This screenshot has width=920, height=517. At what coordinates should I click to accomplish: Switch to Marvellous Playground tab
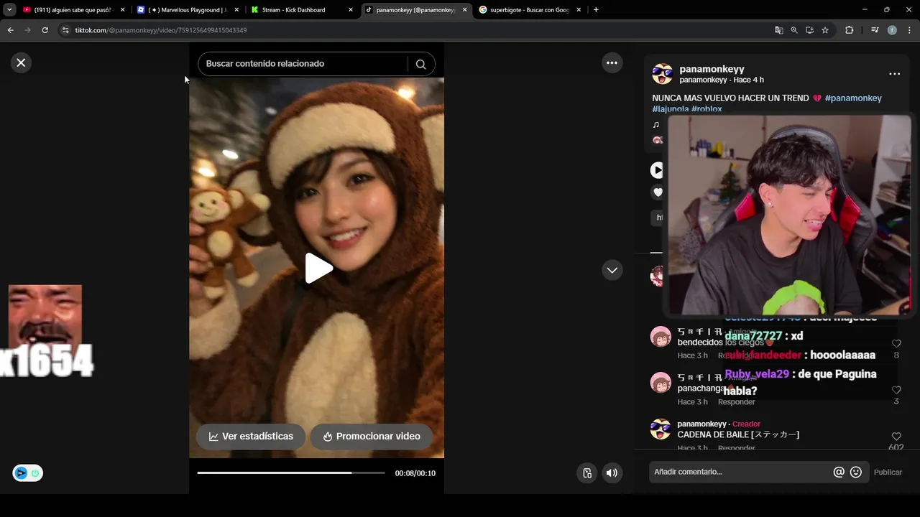click(188, 10)
